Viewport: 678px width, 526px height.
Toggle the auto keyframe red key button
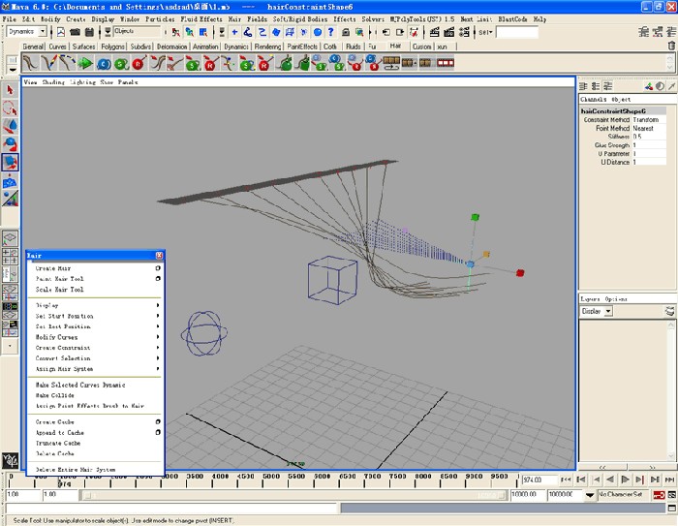click(659, 495)
